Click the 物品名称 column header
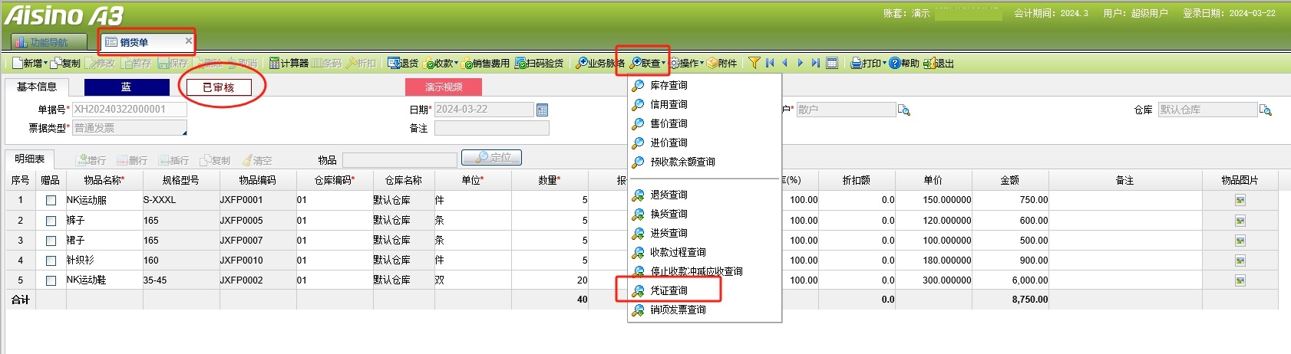 (104, 180)
